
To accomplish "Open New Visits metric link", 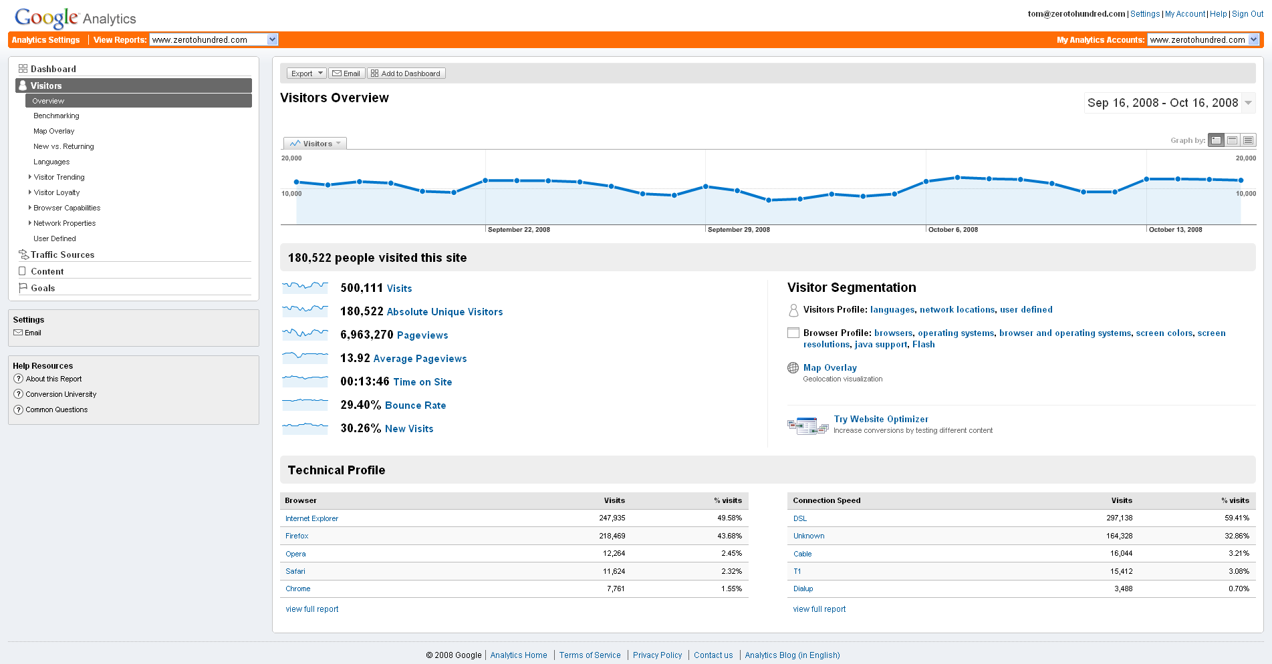I will [409, 429].
